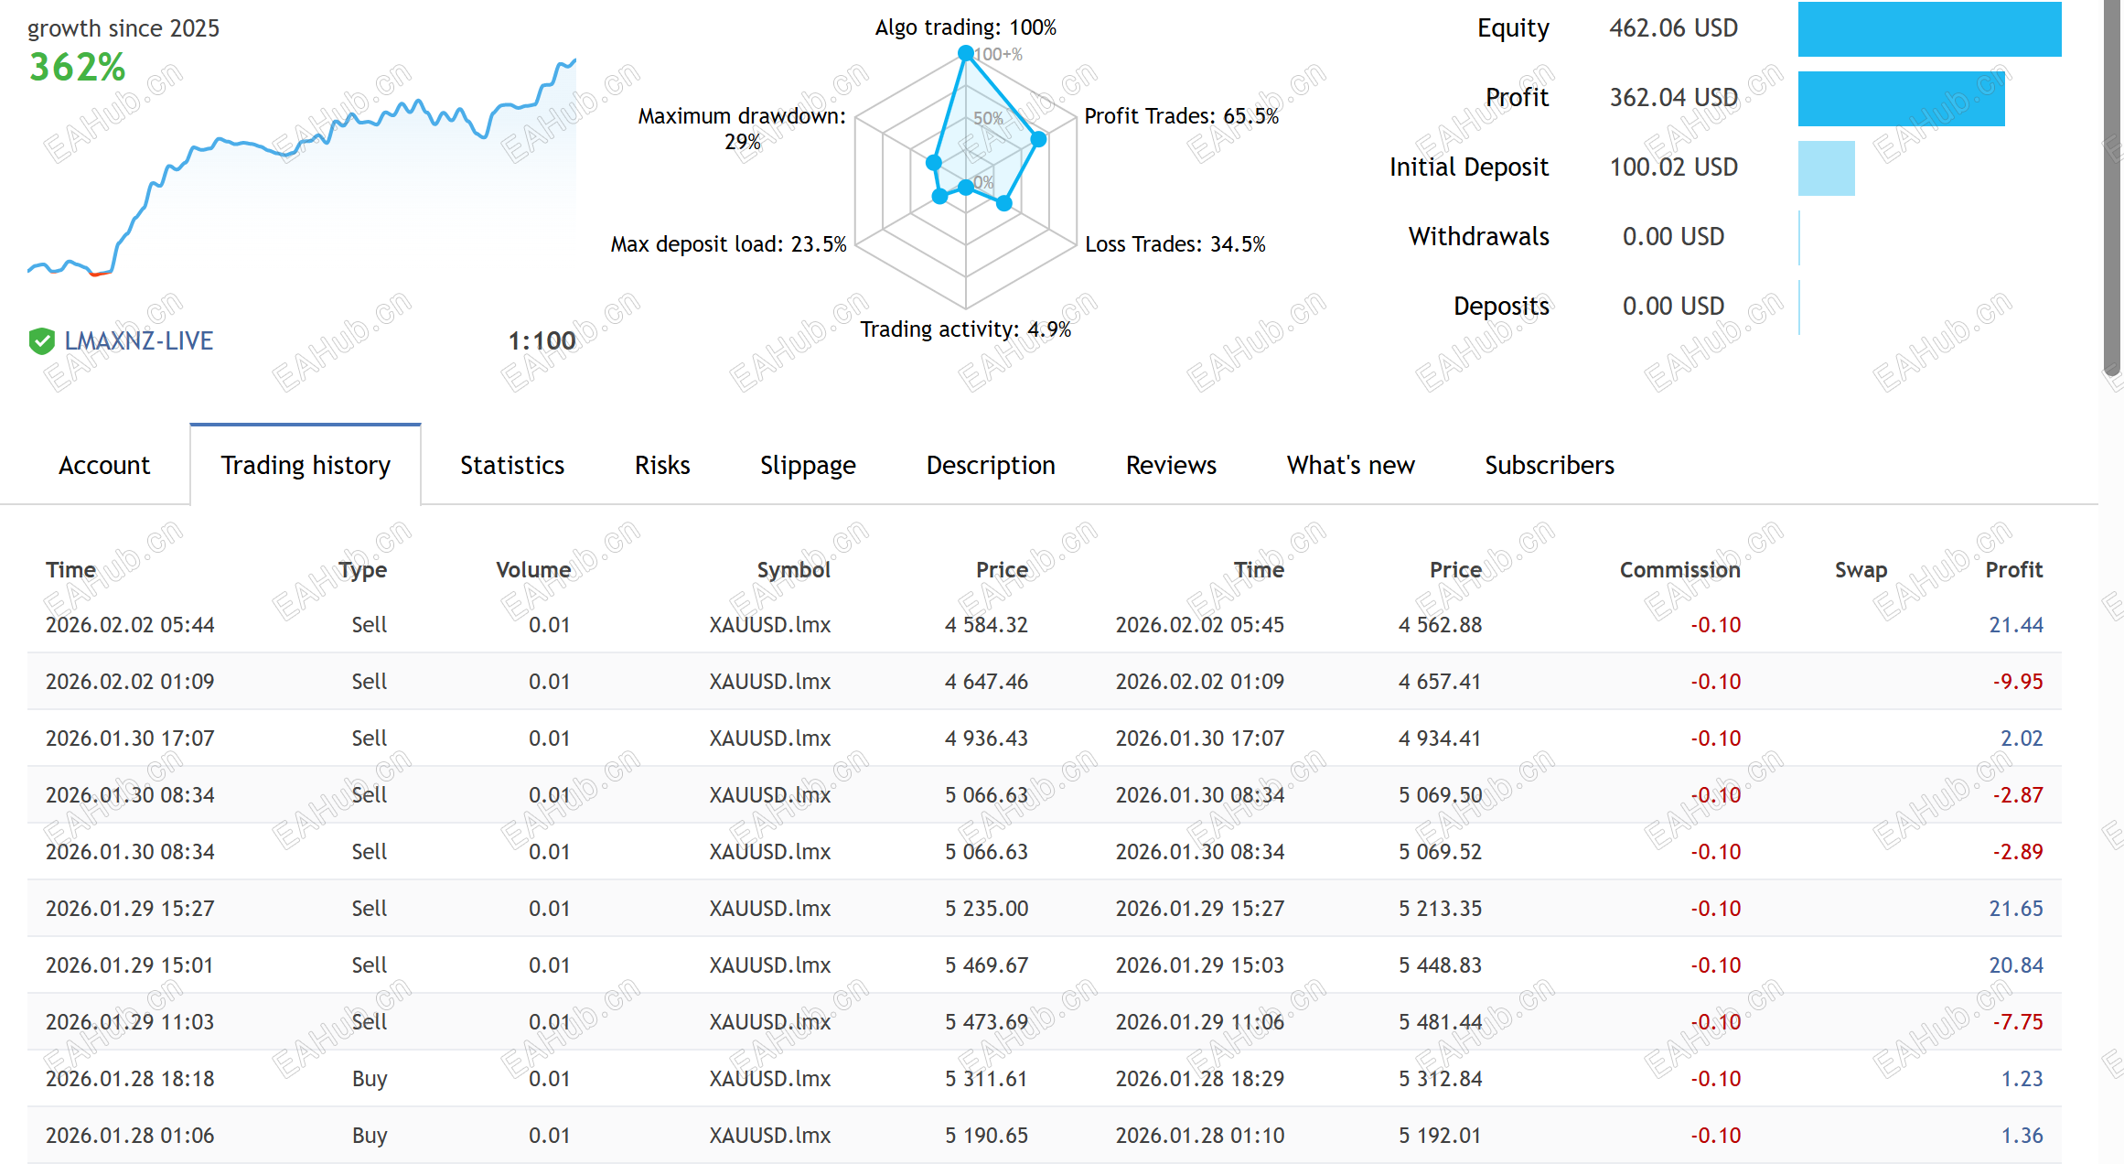Click the 5 069.52 close price
Screen dimensions: 2124x1164
pos(1440,852)
